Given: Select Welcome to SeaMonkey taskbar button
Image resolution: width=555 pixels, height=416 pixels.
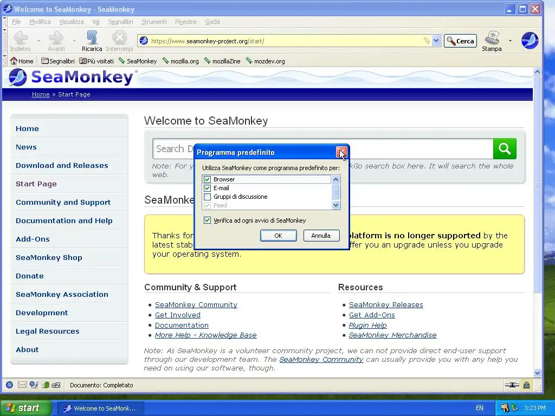Looking at the screenshot, I should click(100, 408).
